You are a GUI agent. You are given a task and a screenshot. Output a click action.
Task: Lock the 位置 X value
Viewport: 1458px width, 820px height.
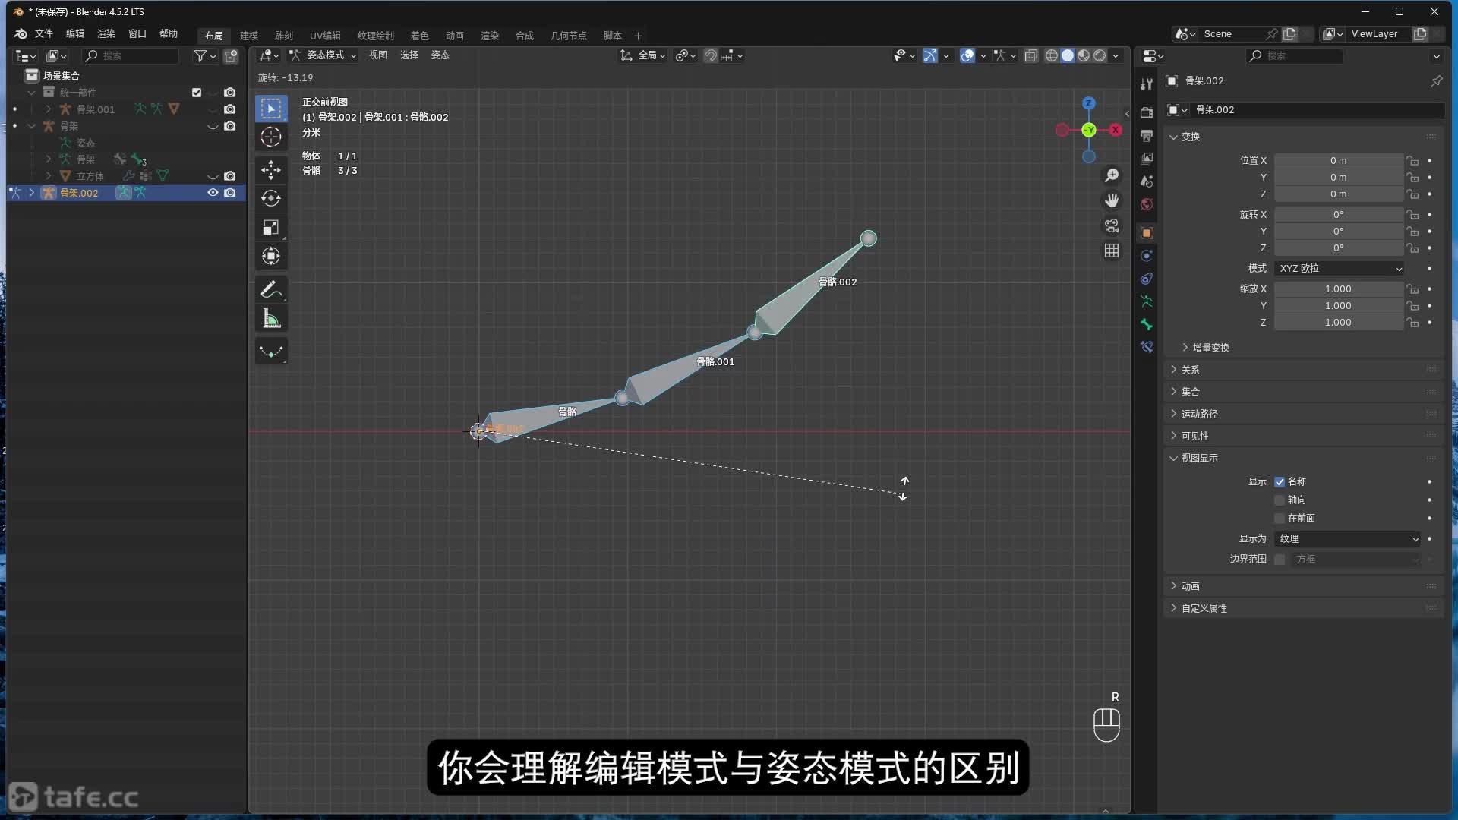click(x=1412, y=161)
